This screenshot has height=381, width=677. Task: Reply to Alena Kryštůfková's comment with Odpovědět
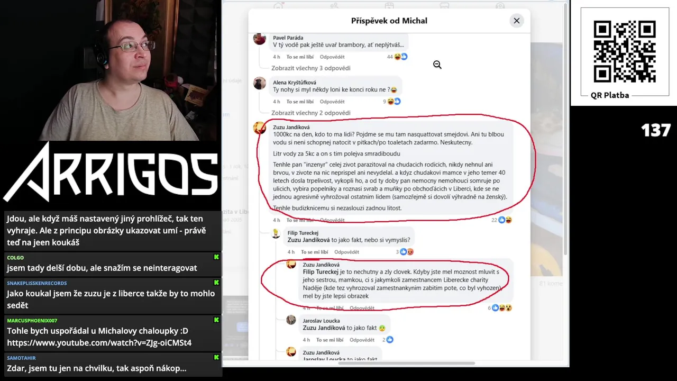tap(332, 102)
